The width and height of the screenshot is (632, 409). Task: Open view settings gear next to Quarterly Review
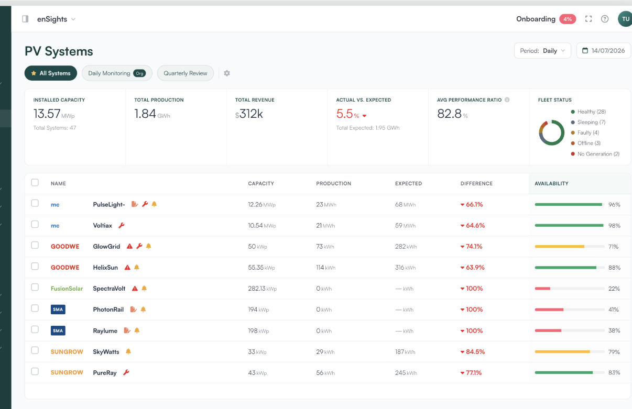[227, 73]
